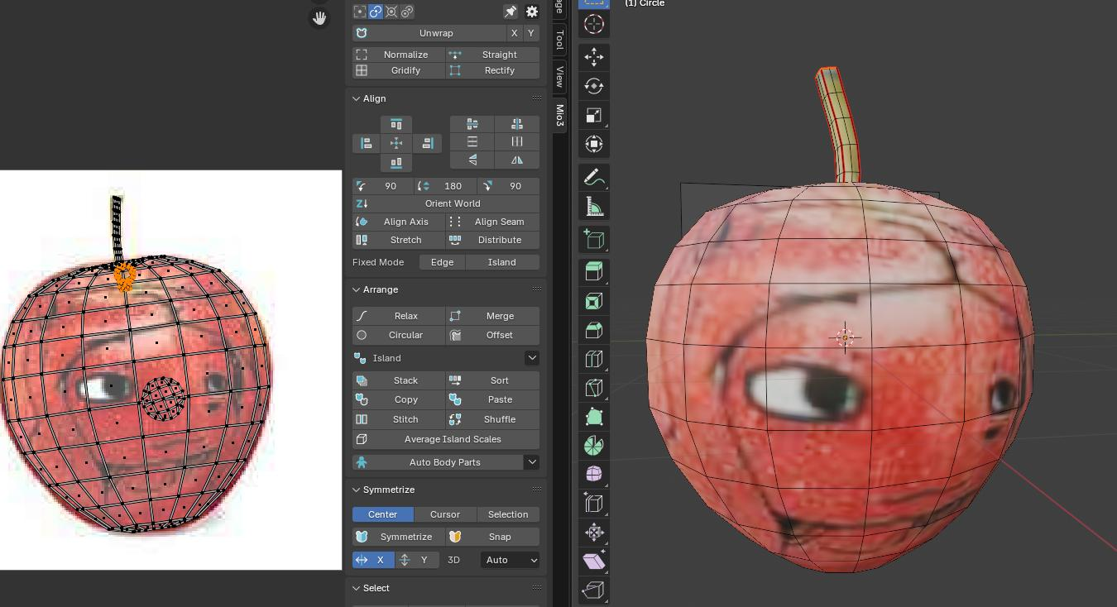Select the Edge Slide tool

pos(593,503)
